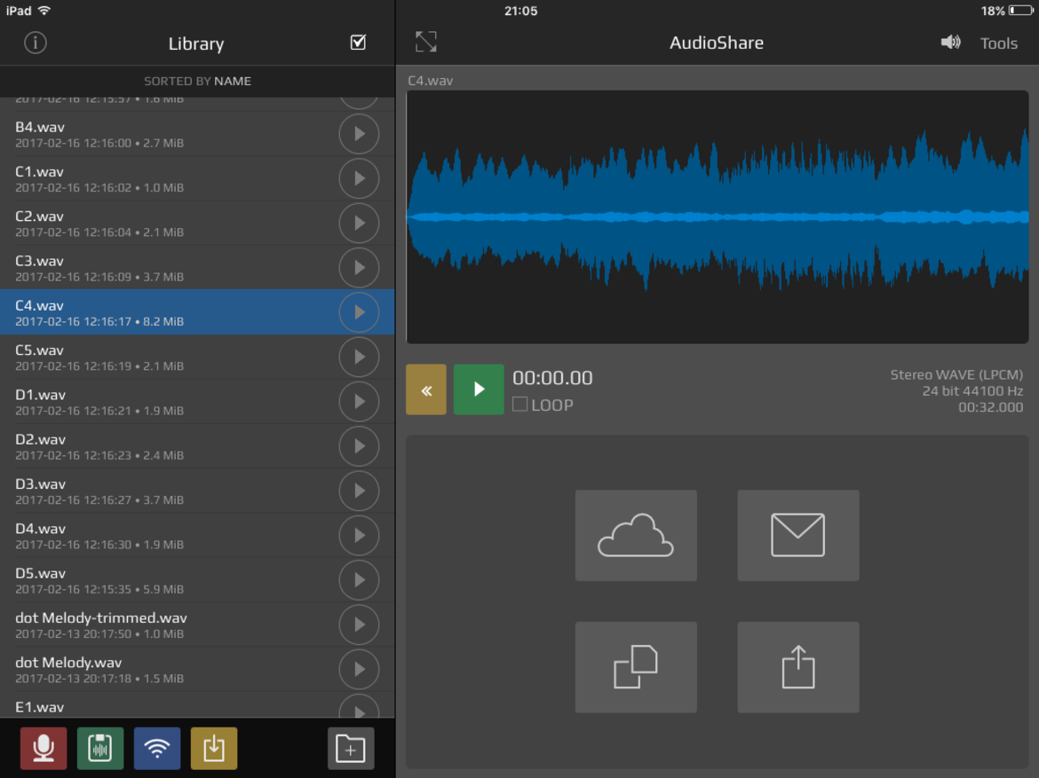The image size is (1039, 778).
Task: Tap the 00:00.00 playback position counter
Action: click(552, 378)
